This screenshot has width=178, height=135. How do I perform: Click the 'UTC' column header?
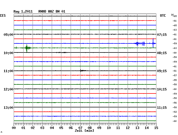click(x=163, y=16)
